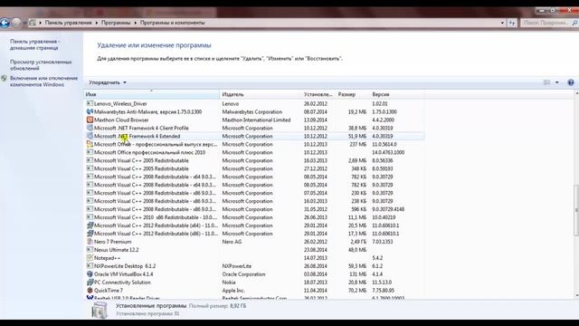This screenshot has height=326, width=579.
Task: Select Visual C++ 2005 8.0.59193 icon
Action: pyautogui.click(x=90, y=168)
